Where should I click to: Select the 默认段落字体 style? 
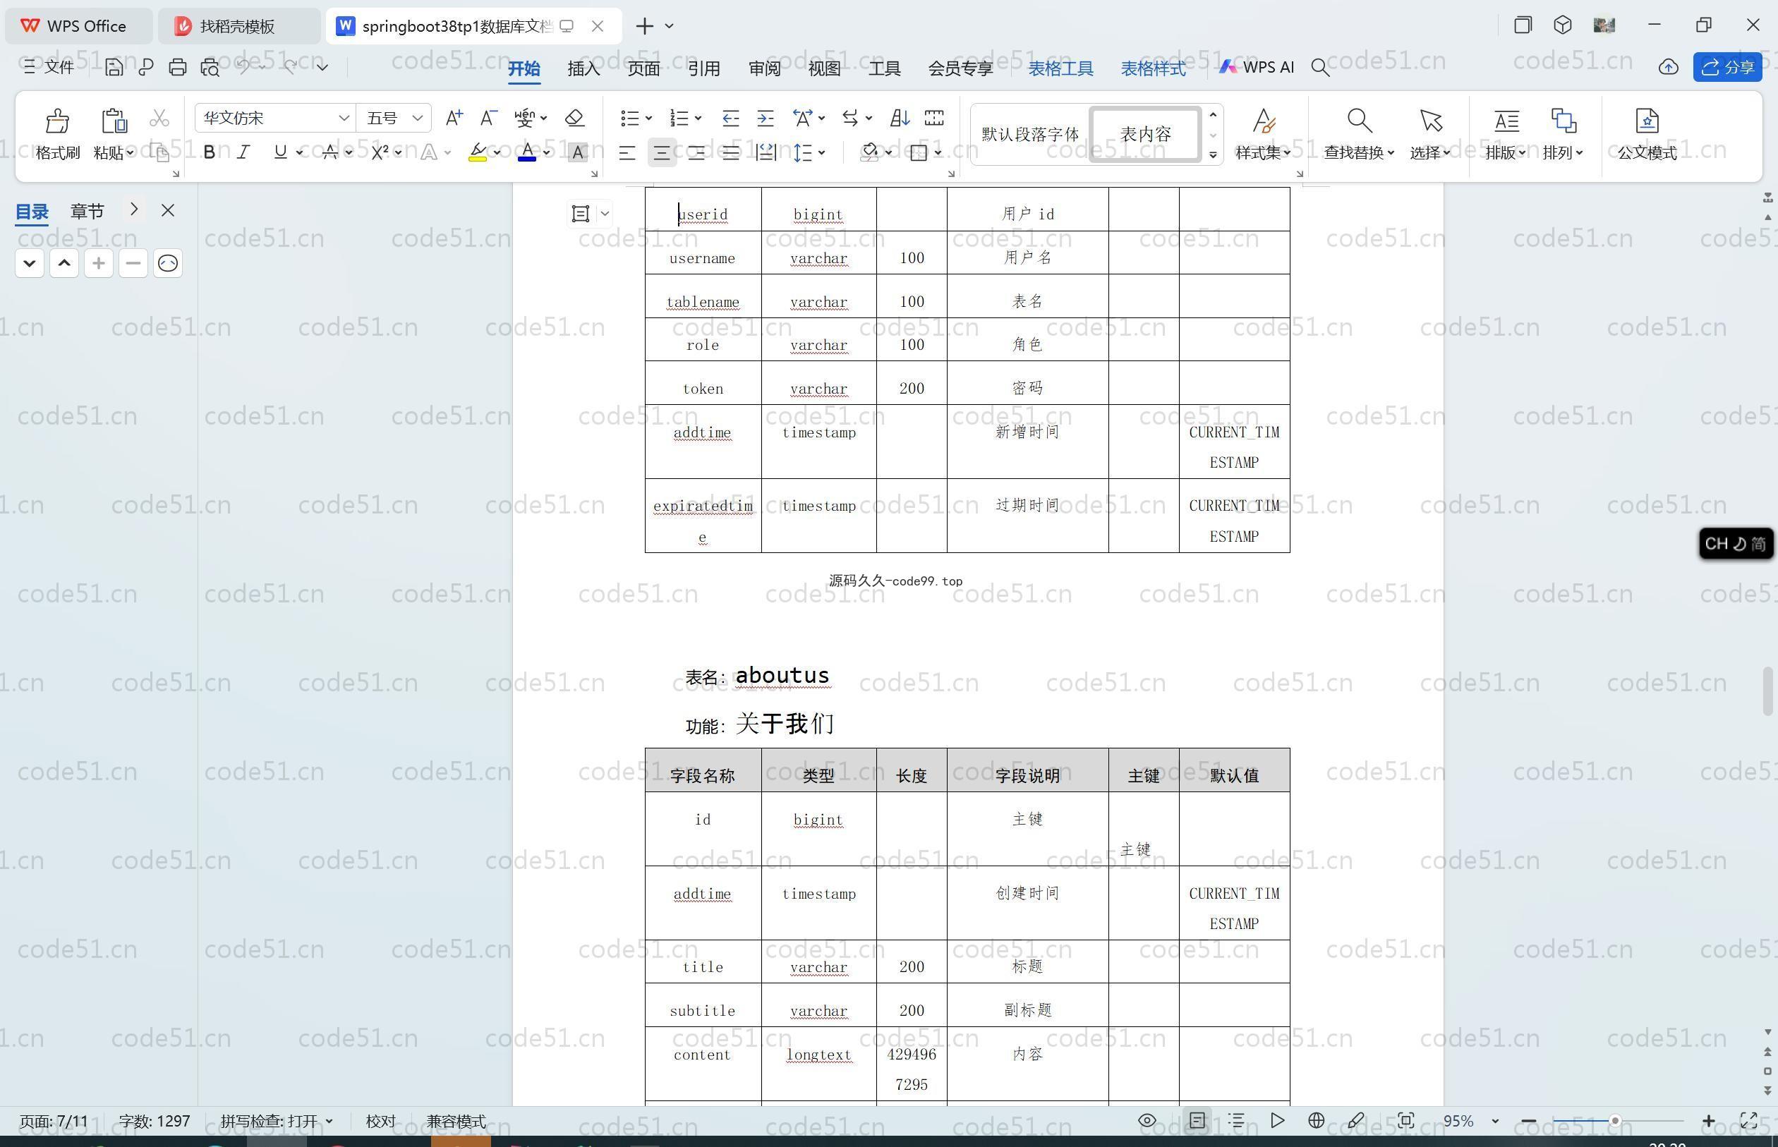[x=1029, y=134]
